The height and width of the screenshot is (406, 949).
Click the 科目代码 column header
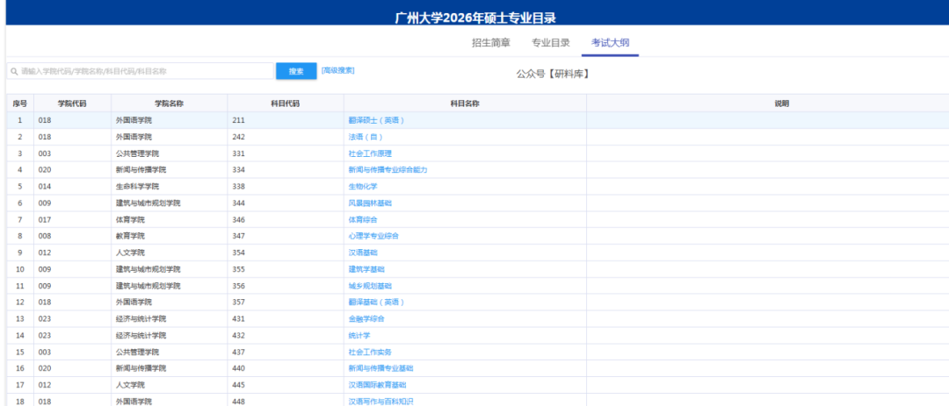click(286, 103)
